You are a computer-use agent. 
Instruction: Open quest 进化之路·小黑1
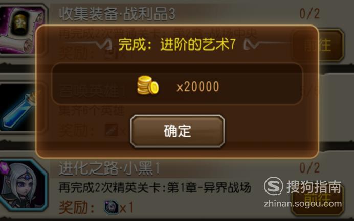coord(109,168)
